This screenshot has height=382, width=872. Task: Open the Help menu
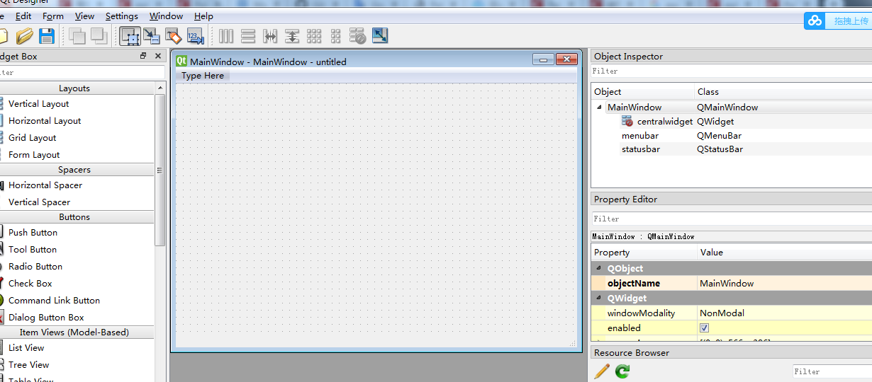203,16
